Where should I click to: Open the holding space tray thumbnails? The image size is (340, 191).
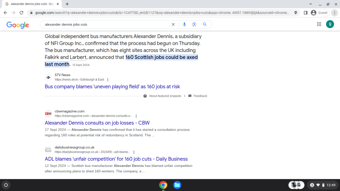click(x=296, y=185)
